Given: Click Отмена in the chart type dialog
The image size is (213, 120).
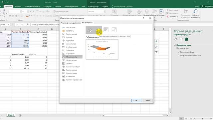Looking at the screenshot, I should click(x=147, y=101).
